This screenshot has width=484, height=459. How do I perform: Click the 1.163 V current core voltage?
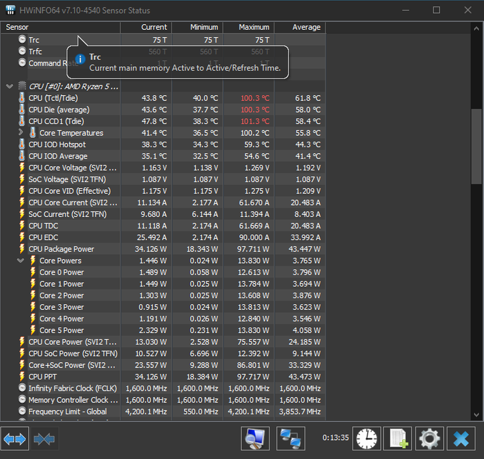pos(154,168)
